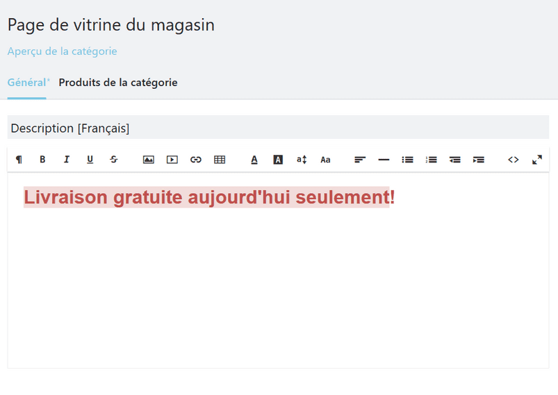
Task: Insert a table
Action: (x=220, y=160)
